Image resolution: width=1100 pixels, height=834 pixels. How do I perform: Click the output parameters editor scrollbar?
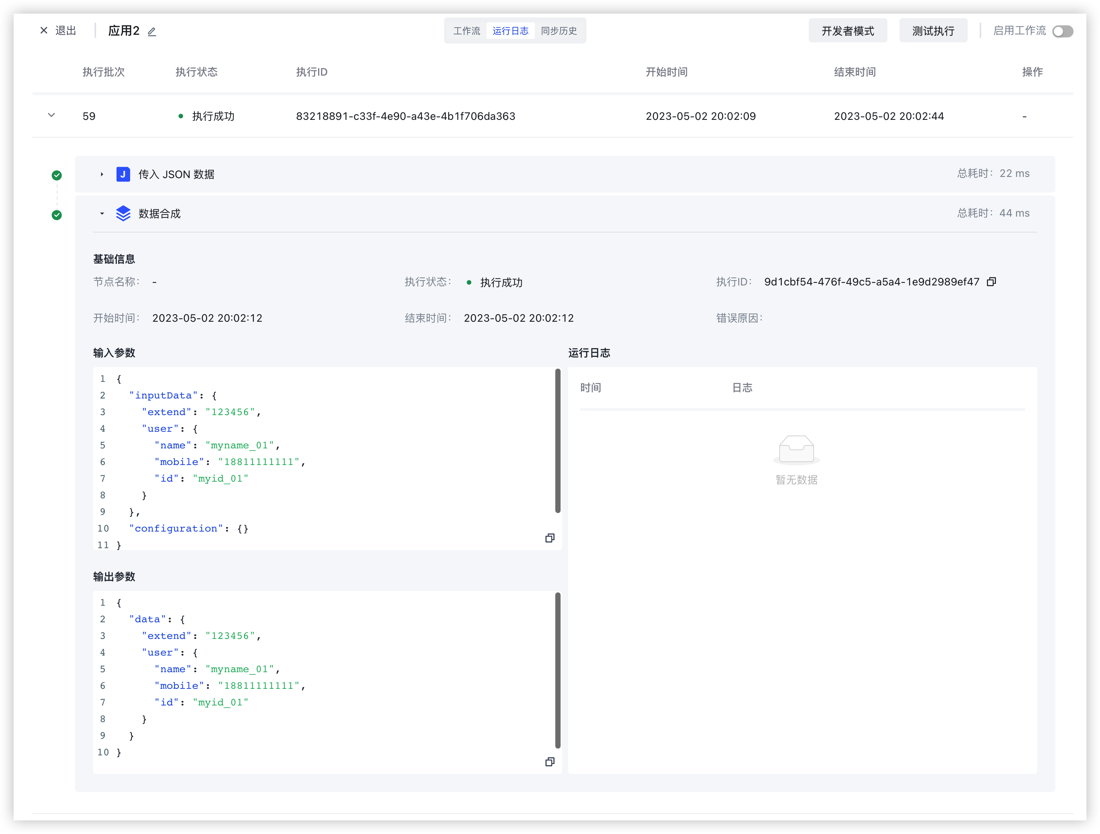pyautogui.click(x=558, y=670)
